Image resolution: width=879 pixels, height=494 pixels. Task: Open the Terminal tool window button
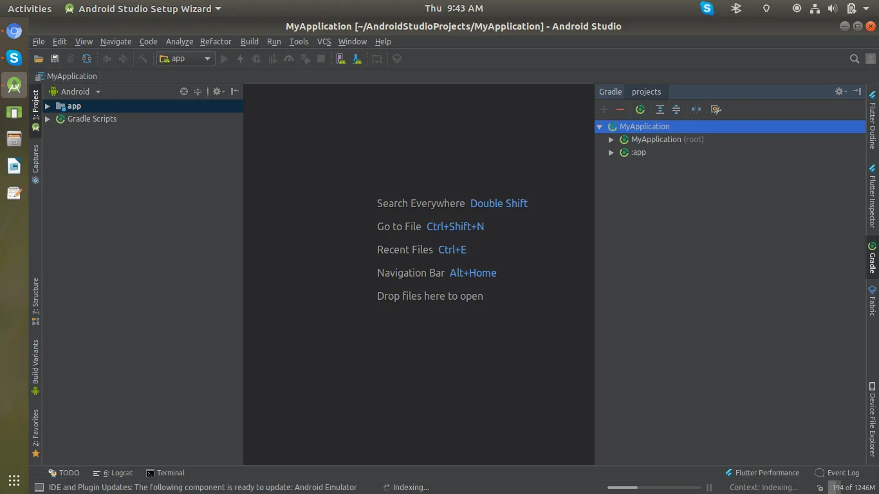tap(165, 473)
